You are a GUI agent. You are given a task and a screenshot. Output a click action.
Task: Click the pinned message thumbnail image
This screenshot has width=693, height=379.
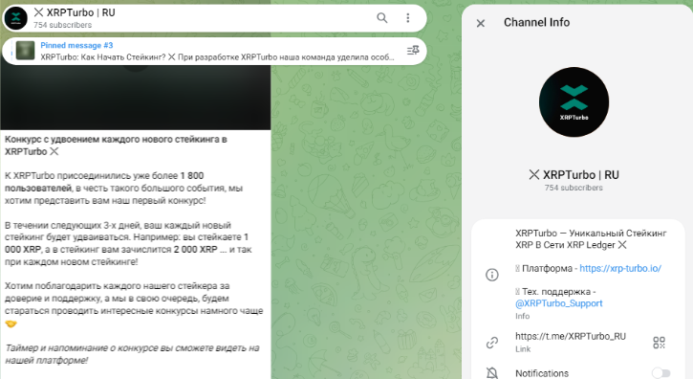25,51
